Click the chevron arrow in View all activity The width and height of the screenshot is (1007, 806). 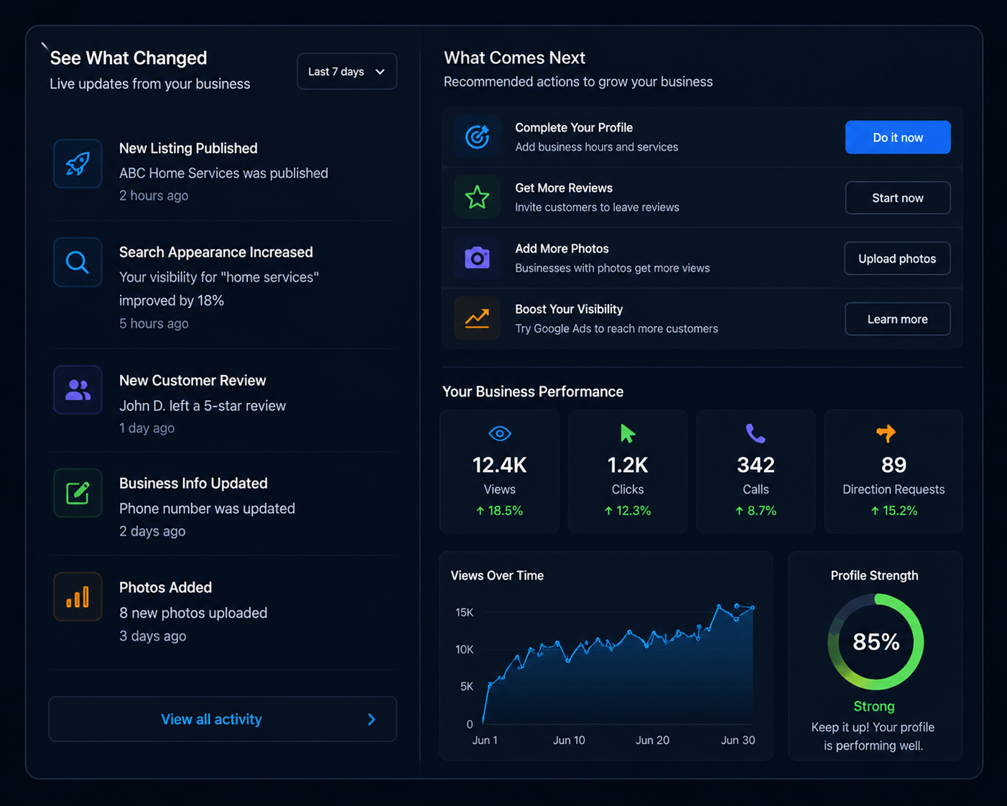(x=371, y=719)
